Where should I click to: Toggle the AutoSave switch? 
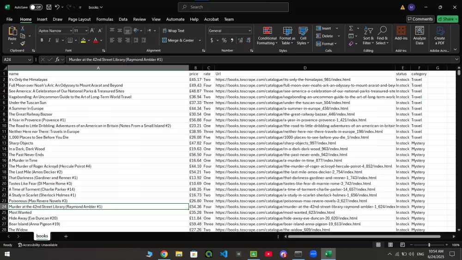pos(36,7)
